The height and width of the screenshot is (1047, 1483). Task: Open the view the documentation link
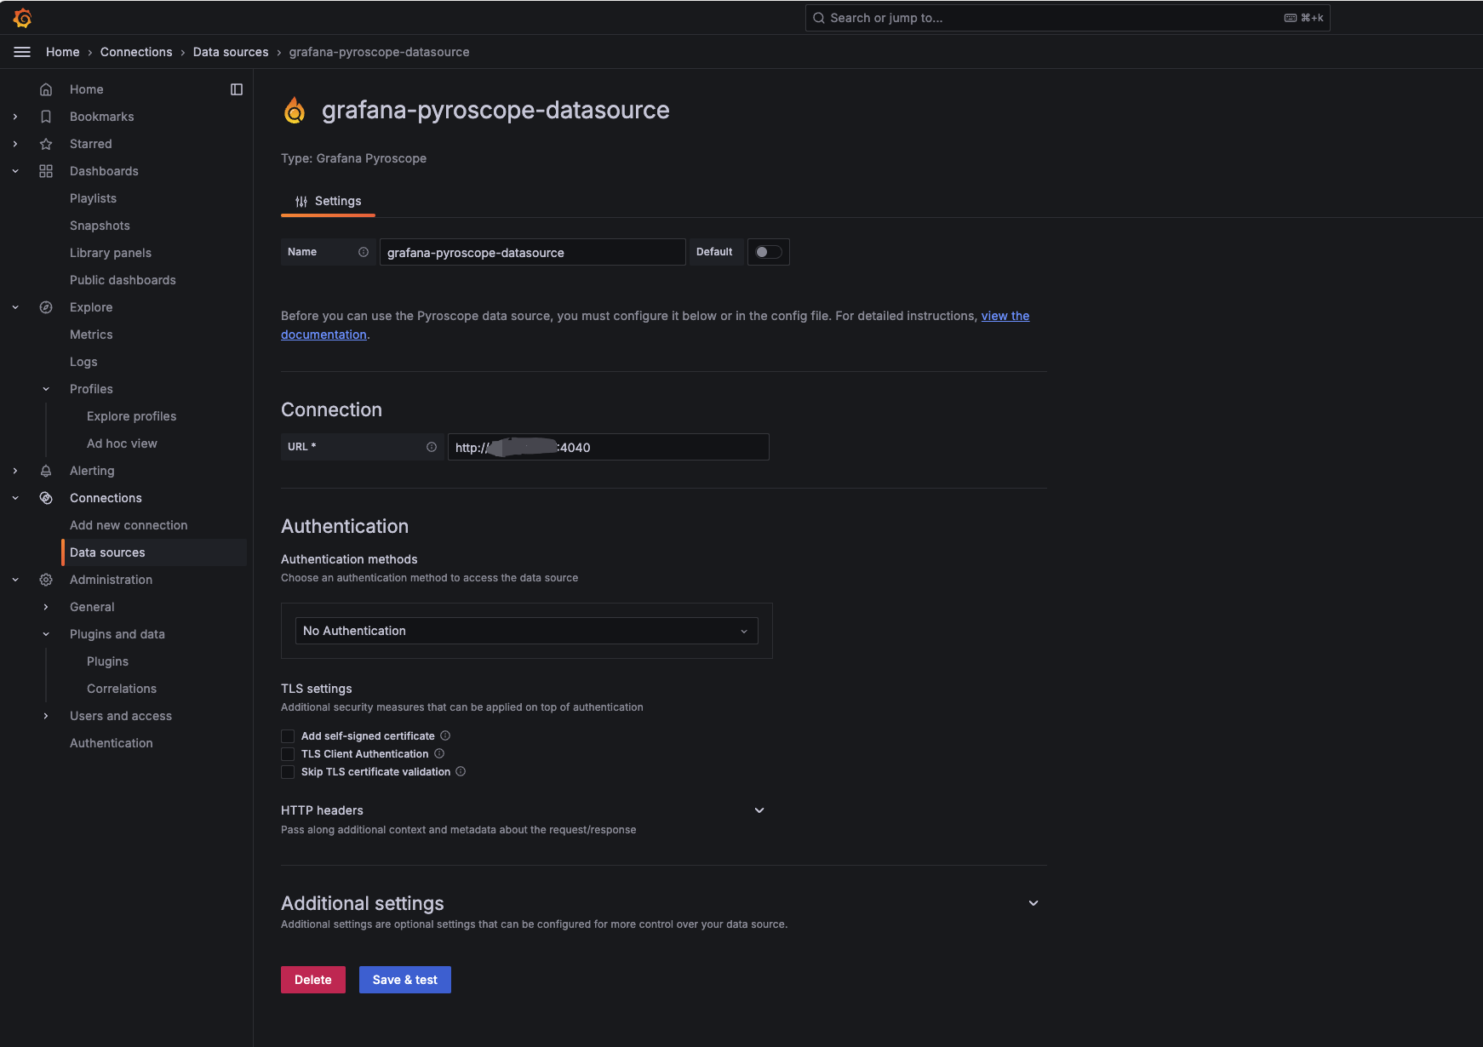1005,316
